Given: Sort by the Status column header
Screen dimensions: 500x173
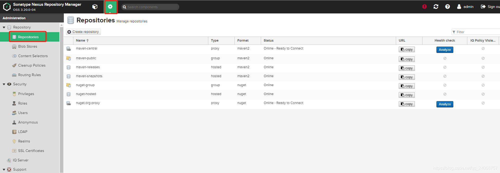Looking at the screenshot, I should point(328,41).
